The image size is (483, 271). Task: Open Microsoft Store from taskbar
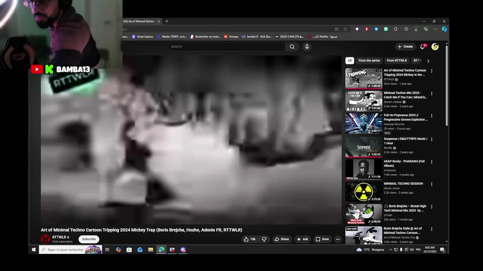(129, 250)
